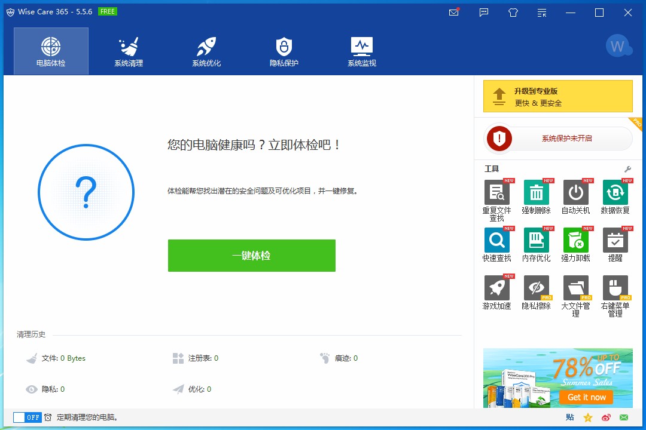Minimize the Wise Care 365 window
The image size is (646, 430).
571,13
